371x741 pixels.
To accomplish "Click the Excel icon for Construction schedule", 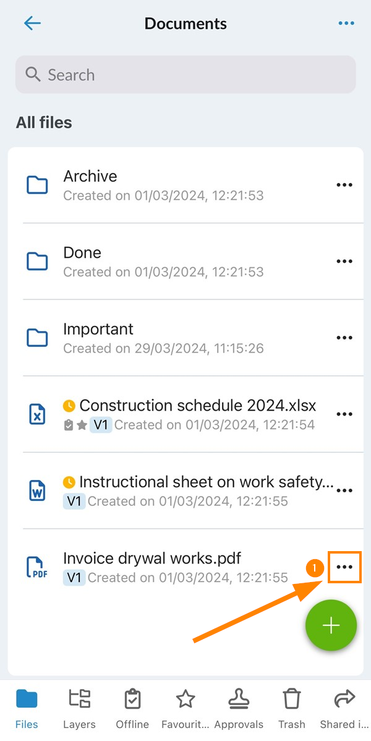I will coord(38,414).
